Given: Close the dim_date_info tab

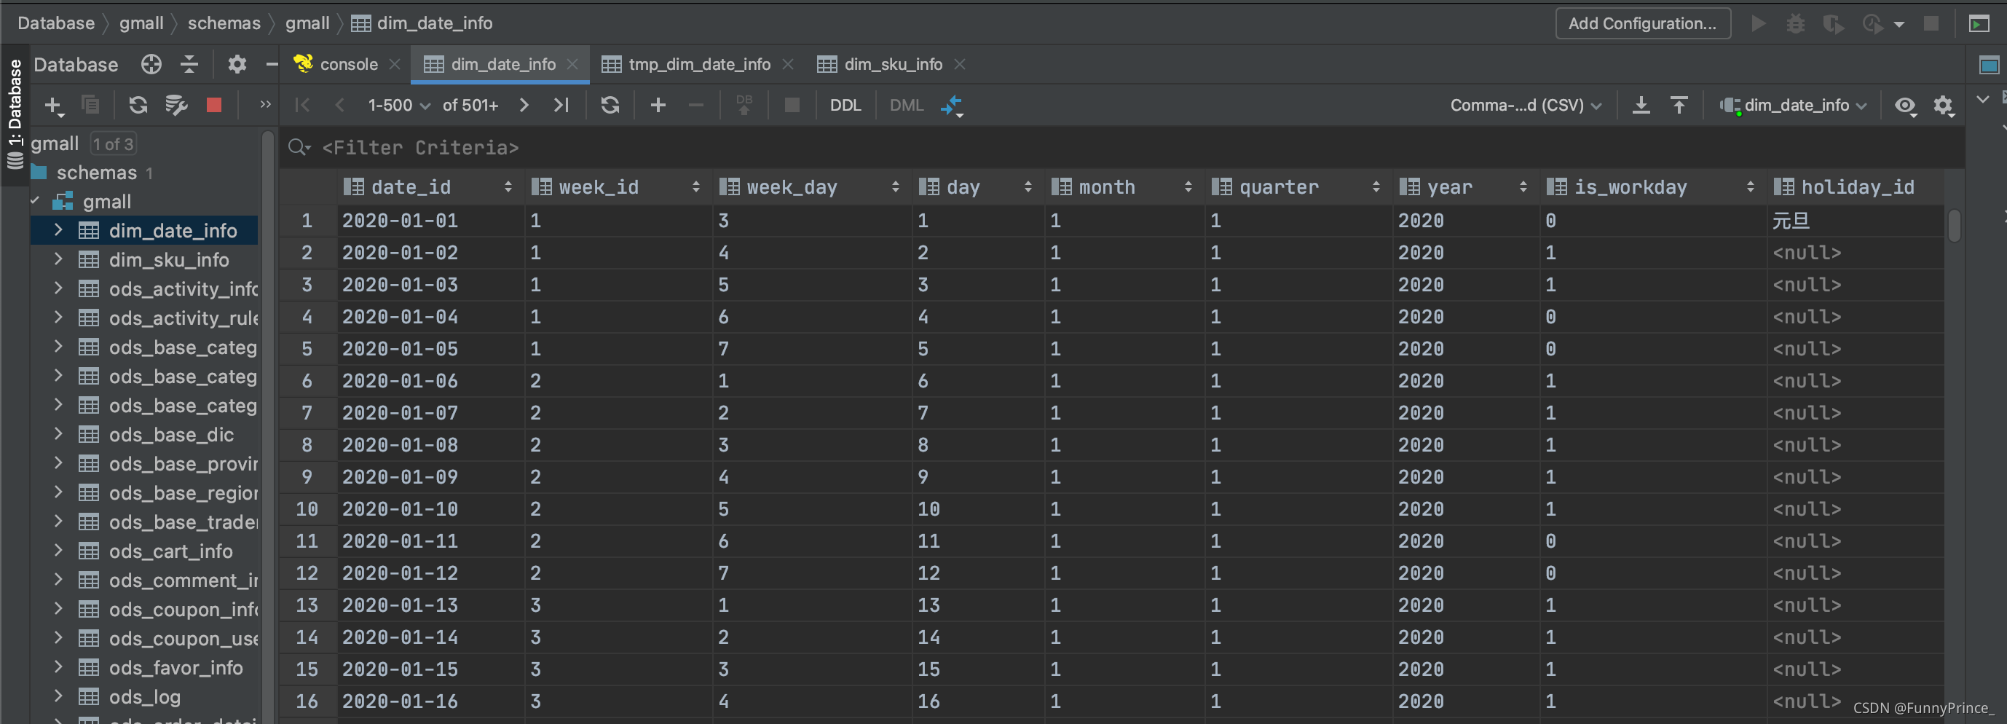Looking at the screenshot, I should click(x=572, y=64).
